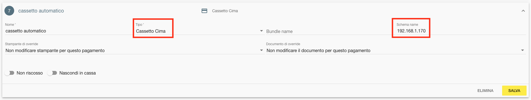Click the Cassetto Cima header label

tap(225, 11)
